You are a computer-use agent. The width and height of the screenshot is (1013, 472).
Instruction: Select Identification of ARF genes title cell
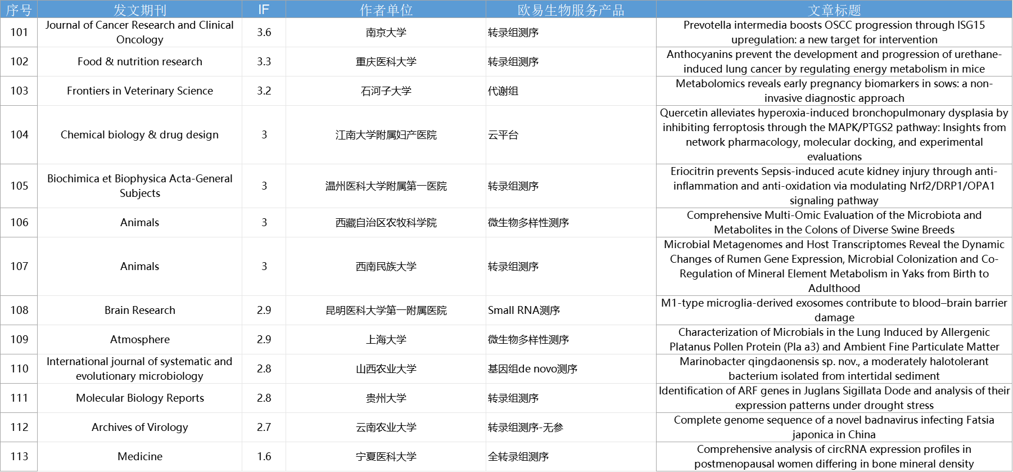coord(834,398)
